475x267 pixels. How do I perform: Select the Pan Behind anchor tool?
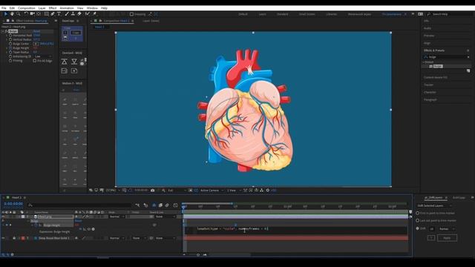[x=39, y=14]
